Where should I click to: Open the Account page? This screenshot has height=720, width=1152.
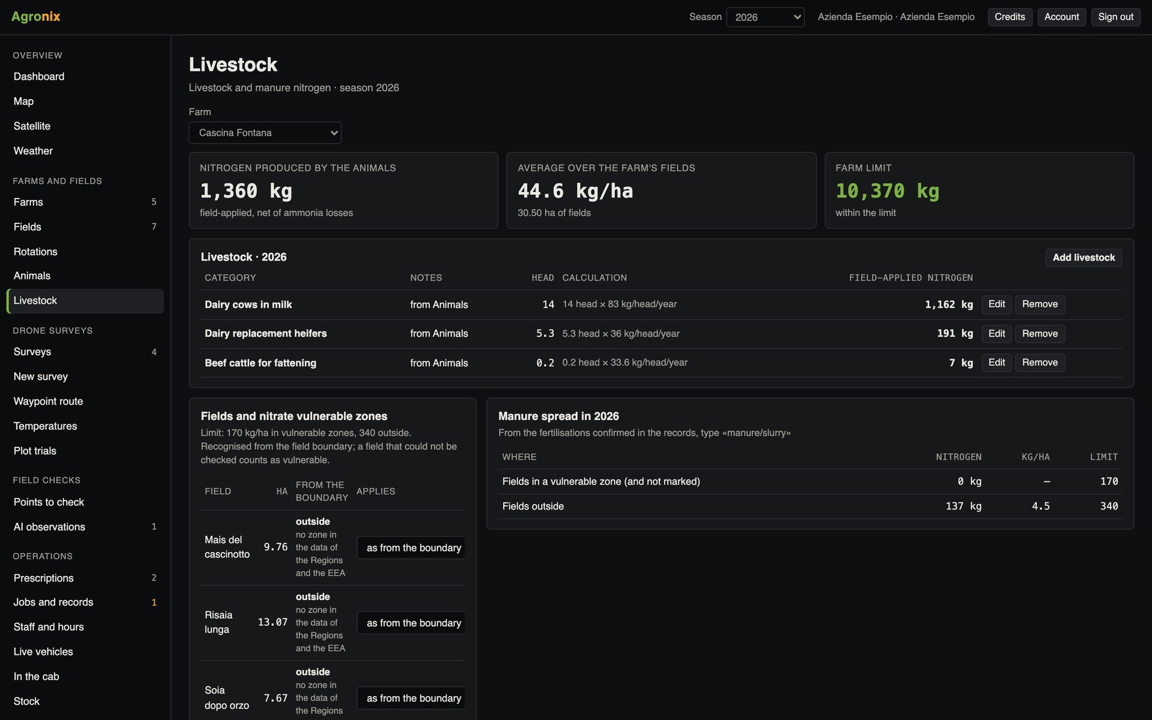pos(1061,17)
